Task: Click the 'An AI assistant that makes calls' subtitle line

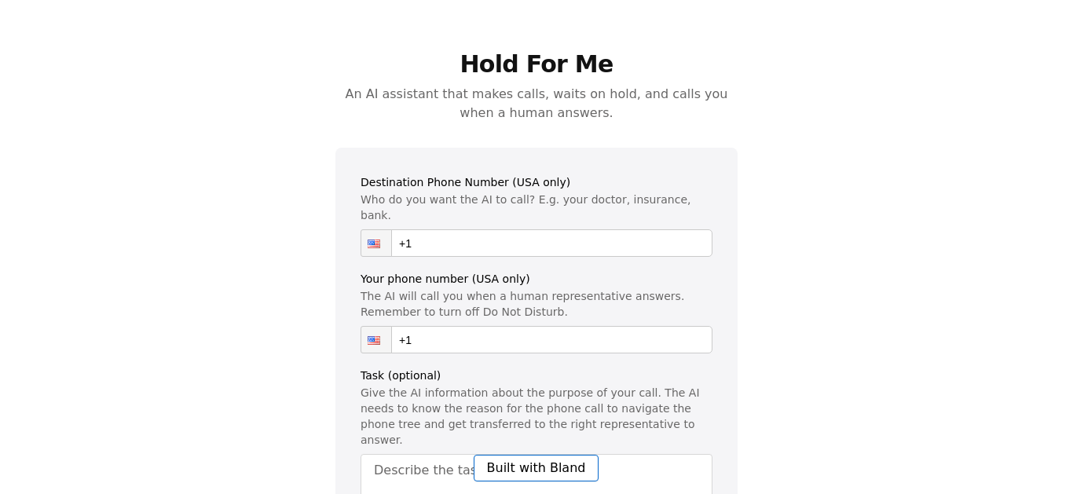Action: (x=536, y=93)
